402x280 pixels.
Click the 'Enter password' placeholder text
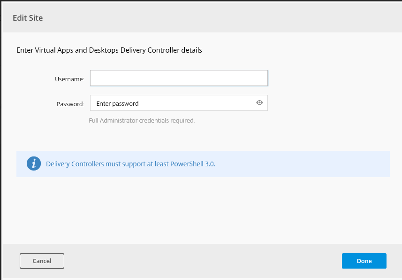117,103
